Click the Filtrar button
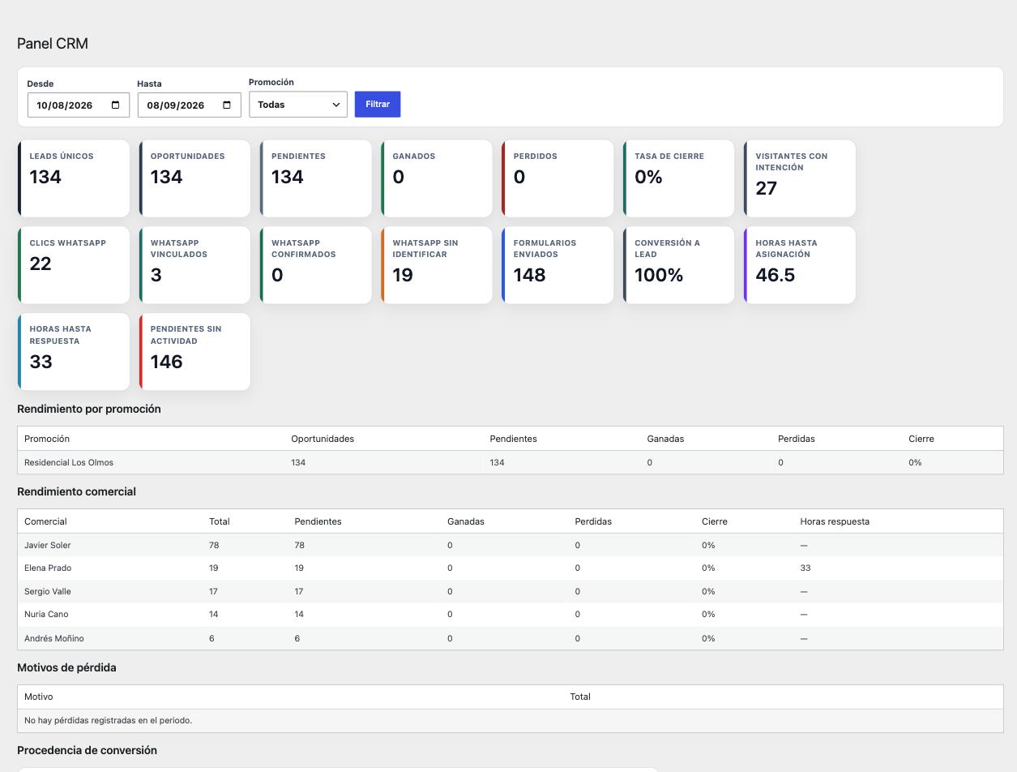Screen dimensions: 1017x772 point(378,105)
